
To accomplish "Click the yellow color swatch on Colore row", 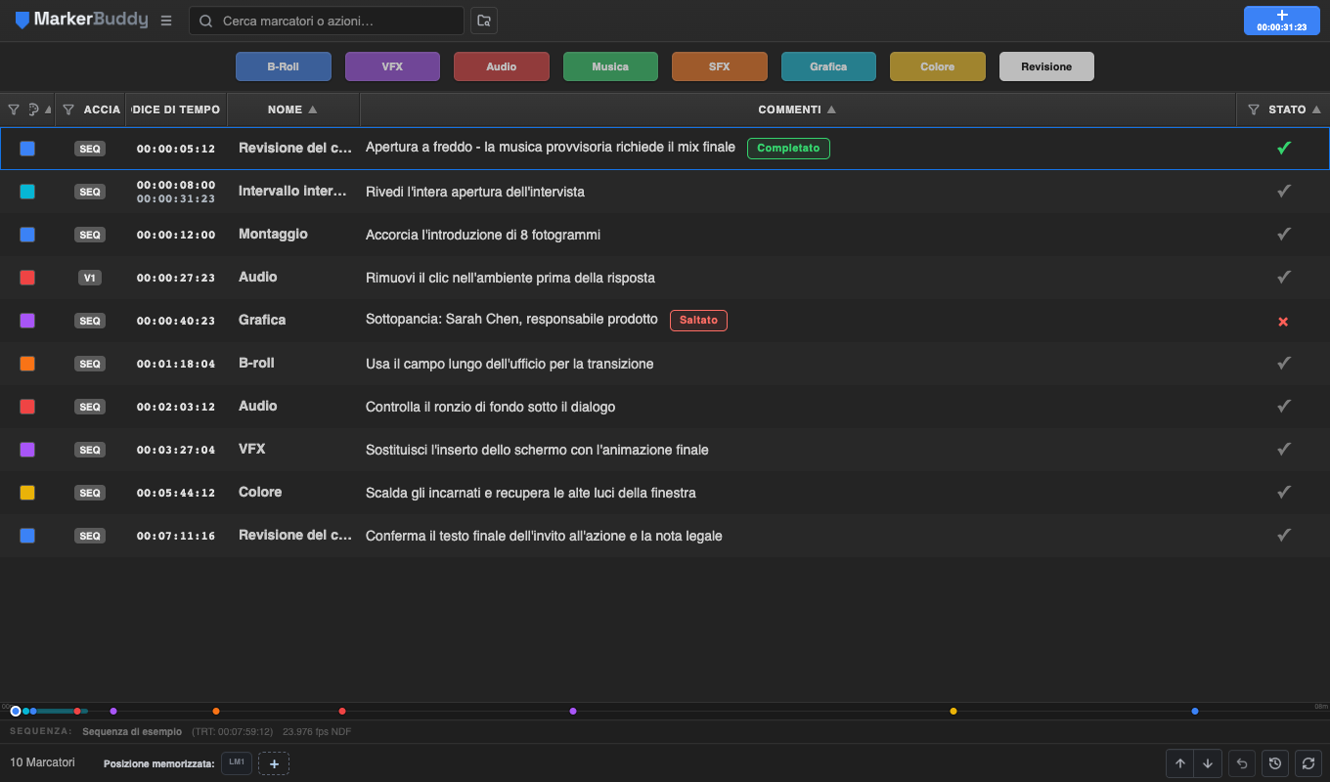I will (27, 493).
